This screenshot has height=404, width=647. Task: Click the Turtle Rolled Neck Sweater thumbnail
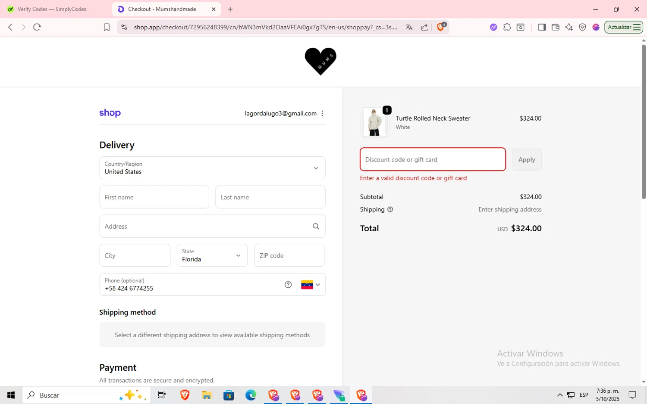click(x=375, y=122)
